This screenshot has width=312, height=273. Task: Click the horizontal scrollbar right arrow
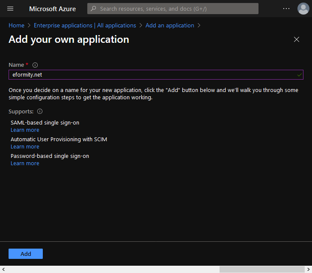click(309, 270)
